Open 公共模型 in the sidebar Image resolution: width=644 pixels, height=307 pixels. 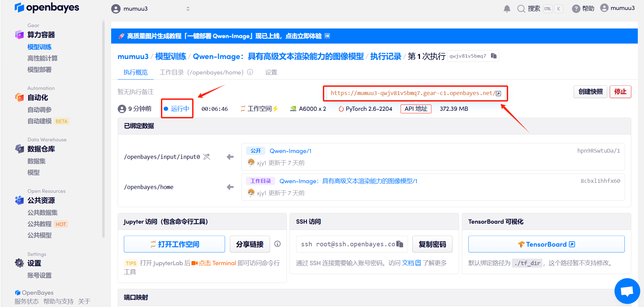(x=39, y=235)
